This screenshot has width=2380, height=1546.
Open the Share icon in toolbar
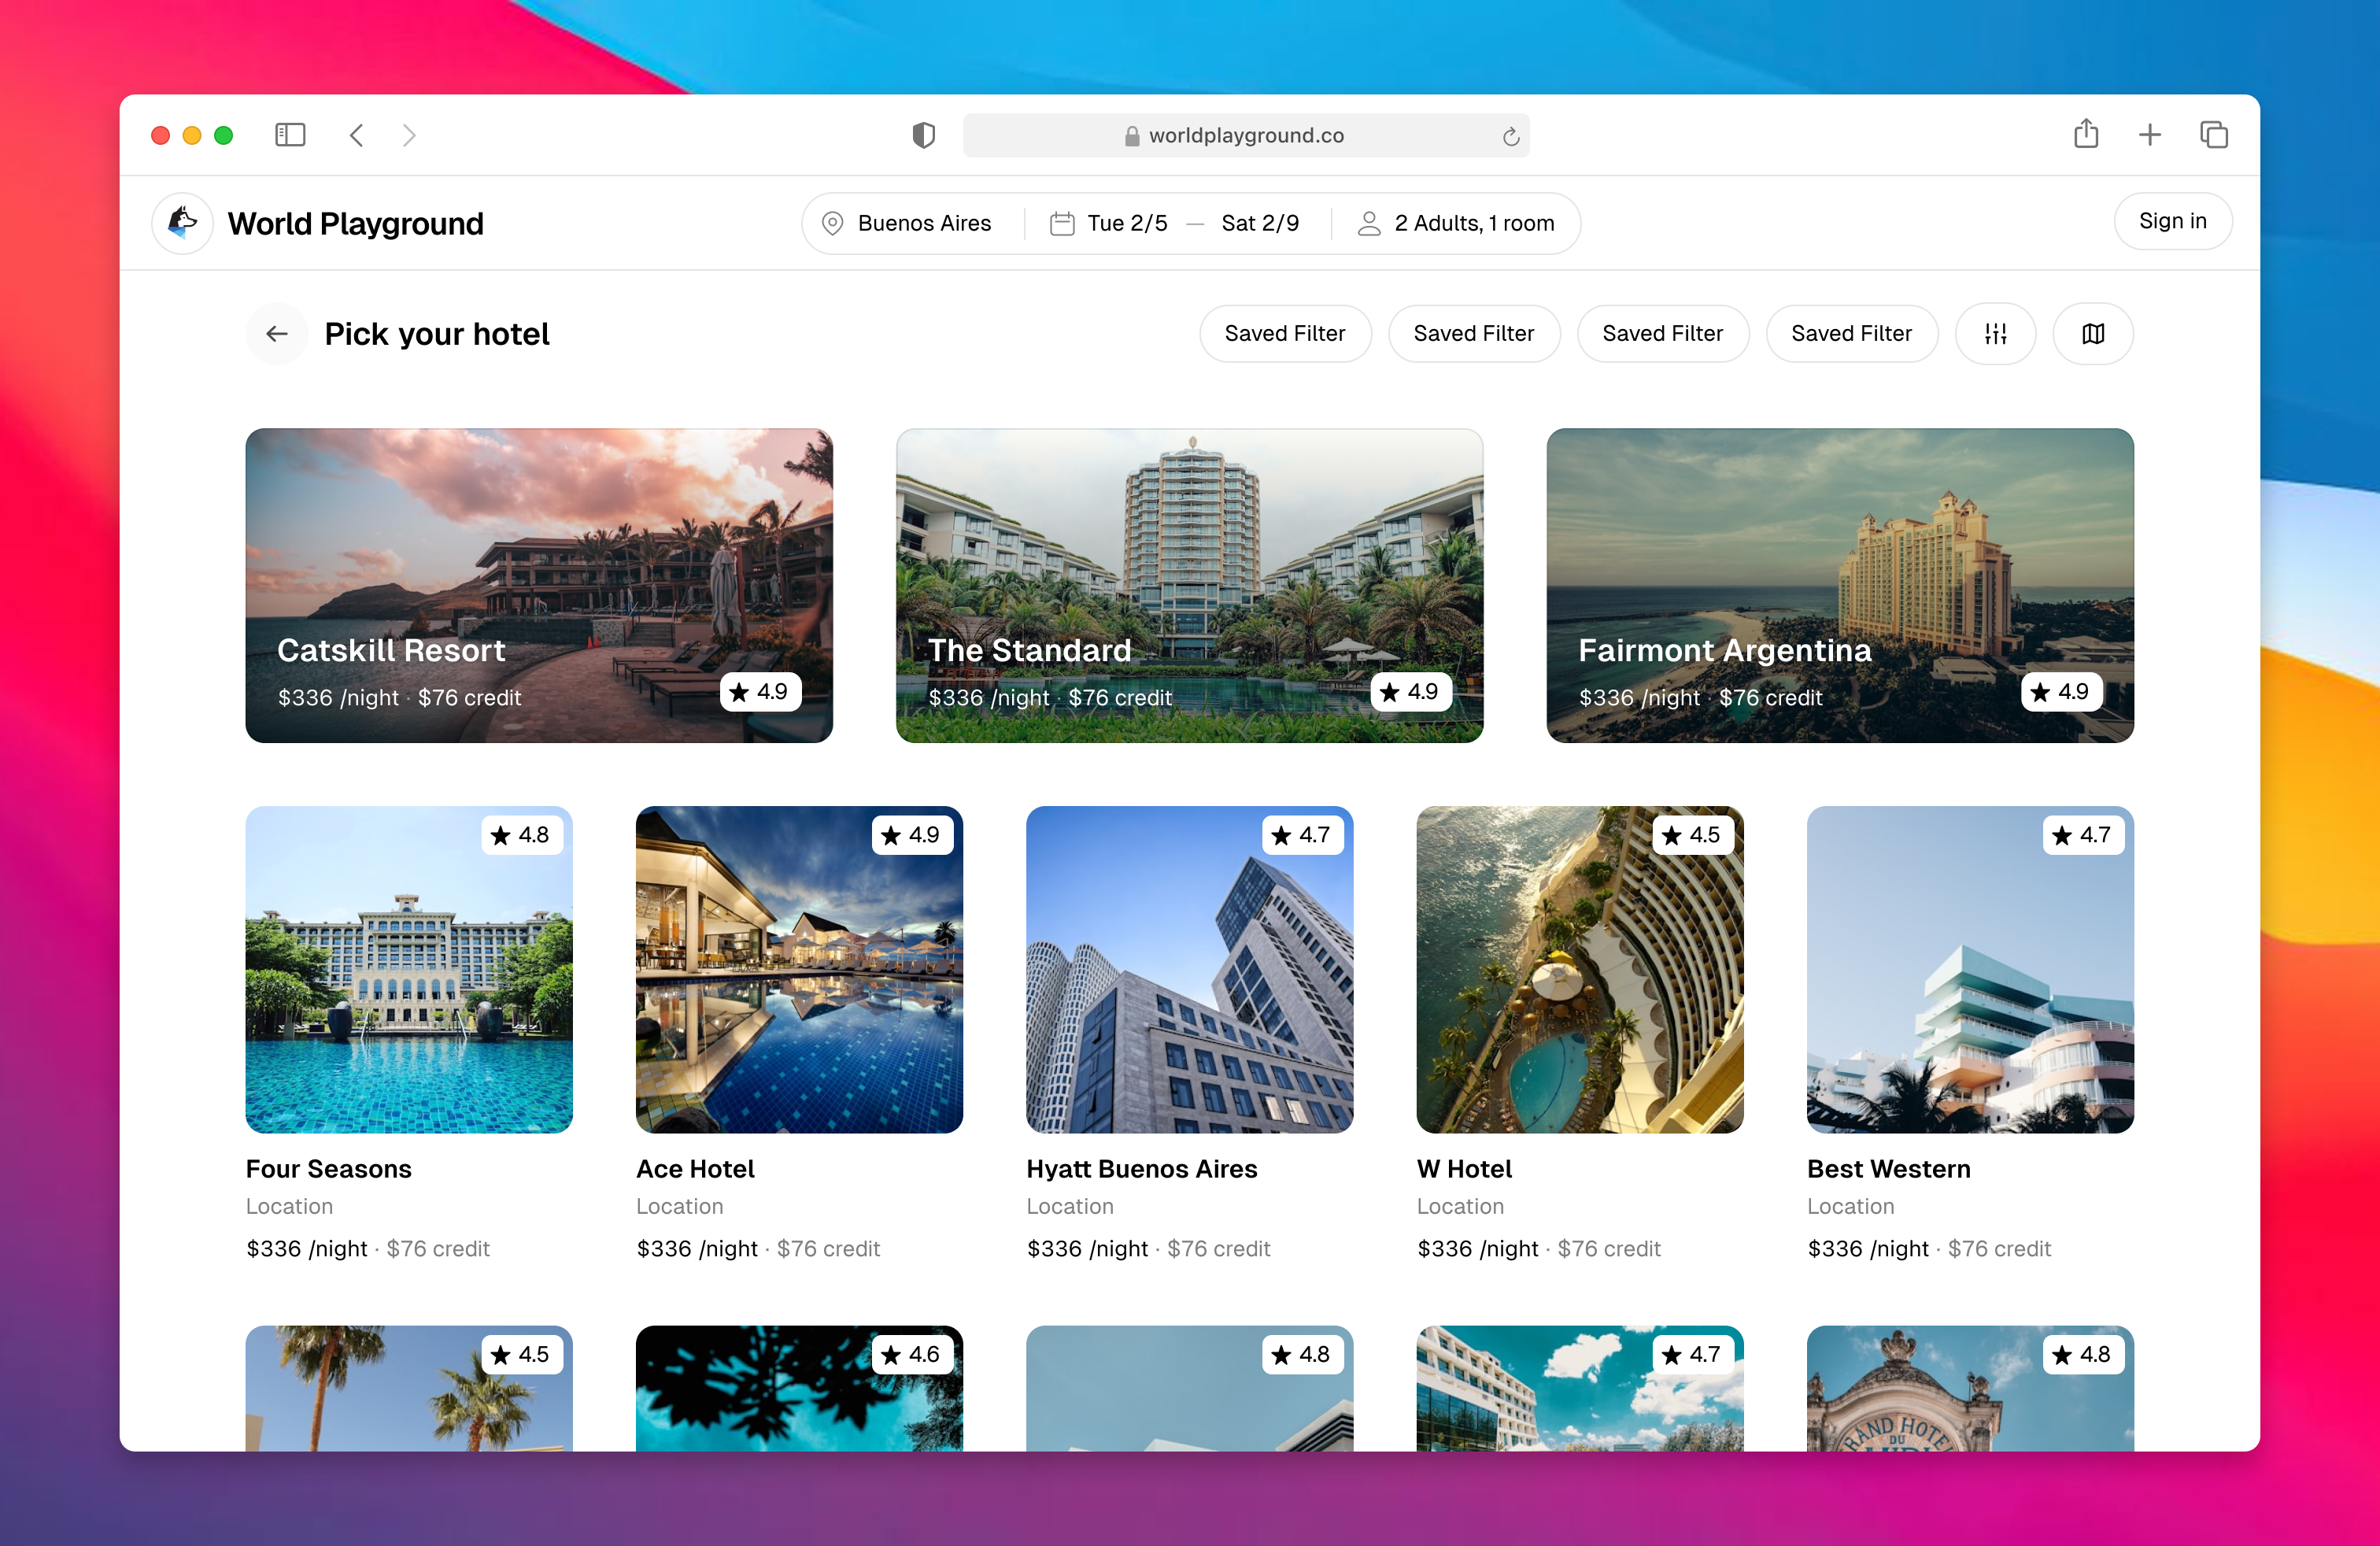(x=2086, y=133)
